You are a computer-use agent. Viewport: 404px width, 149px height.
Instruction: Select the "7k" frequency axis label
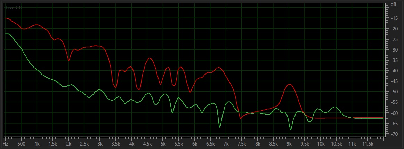coord(226,144)
